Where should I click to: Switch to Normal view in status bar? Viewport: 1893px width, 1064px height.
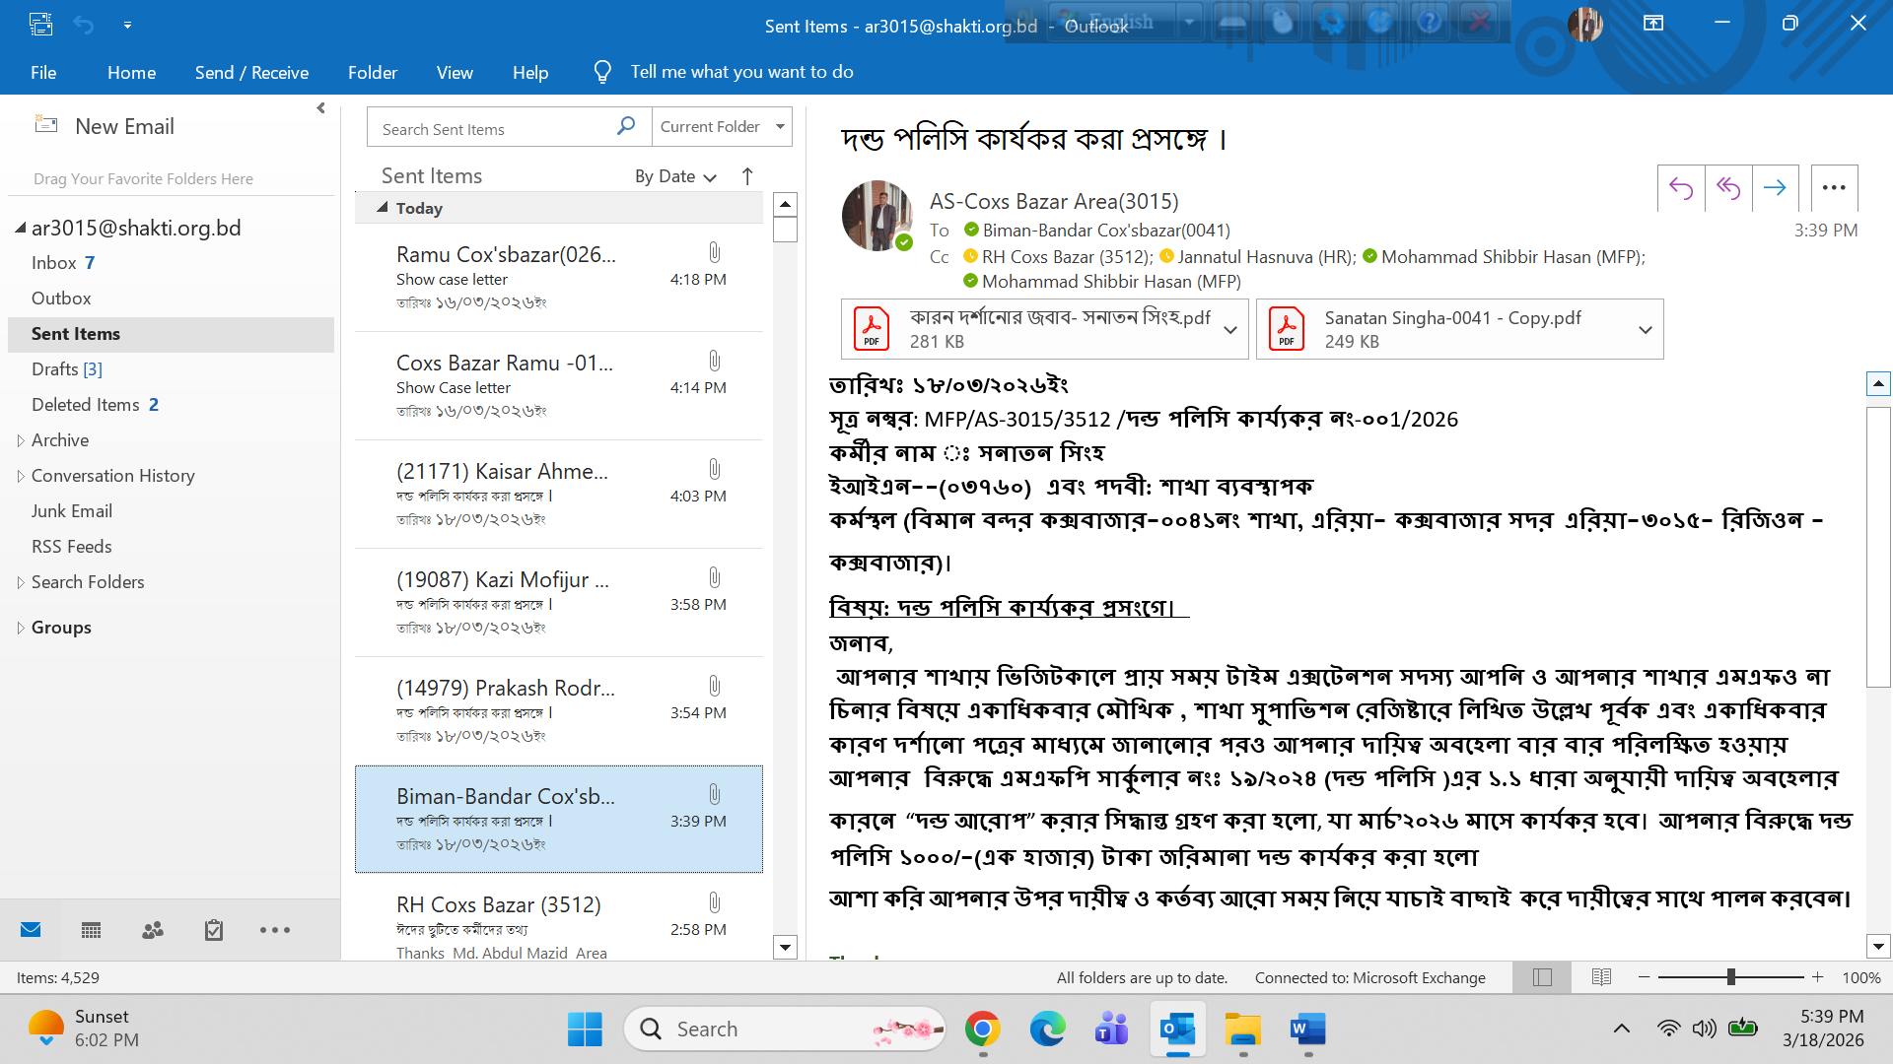[1543, 977]
